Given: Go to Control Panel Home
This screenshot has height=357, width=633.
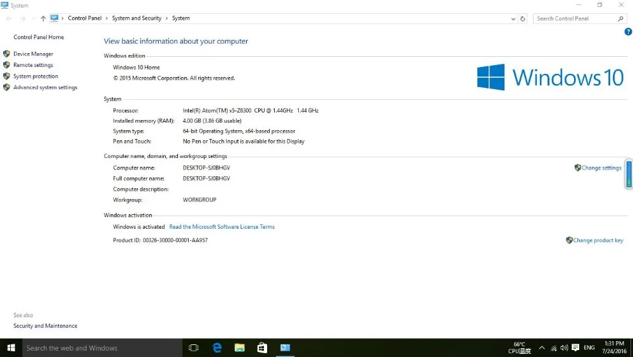Looking at the screenshot, I should (x=39, y=37).
